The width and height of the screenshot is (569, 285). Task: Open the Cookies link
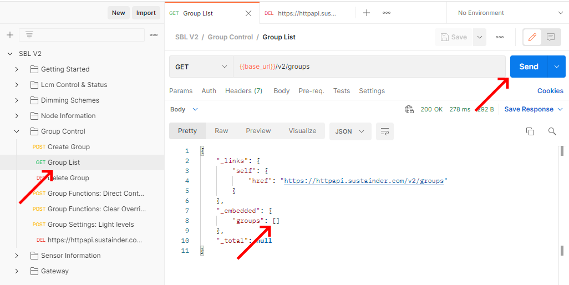click(x=550, y=91)
